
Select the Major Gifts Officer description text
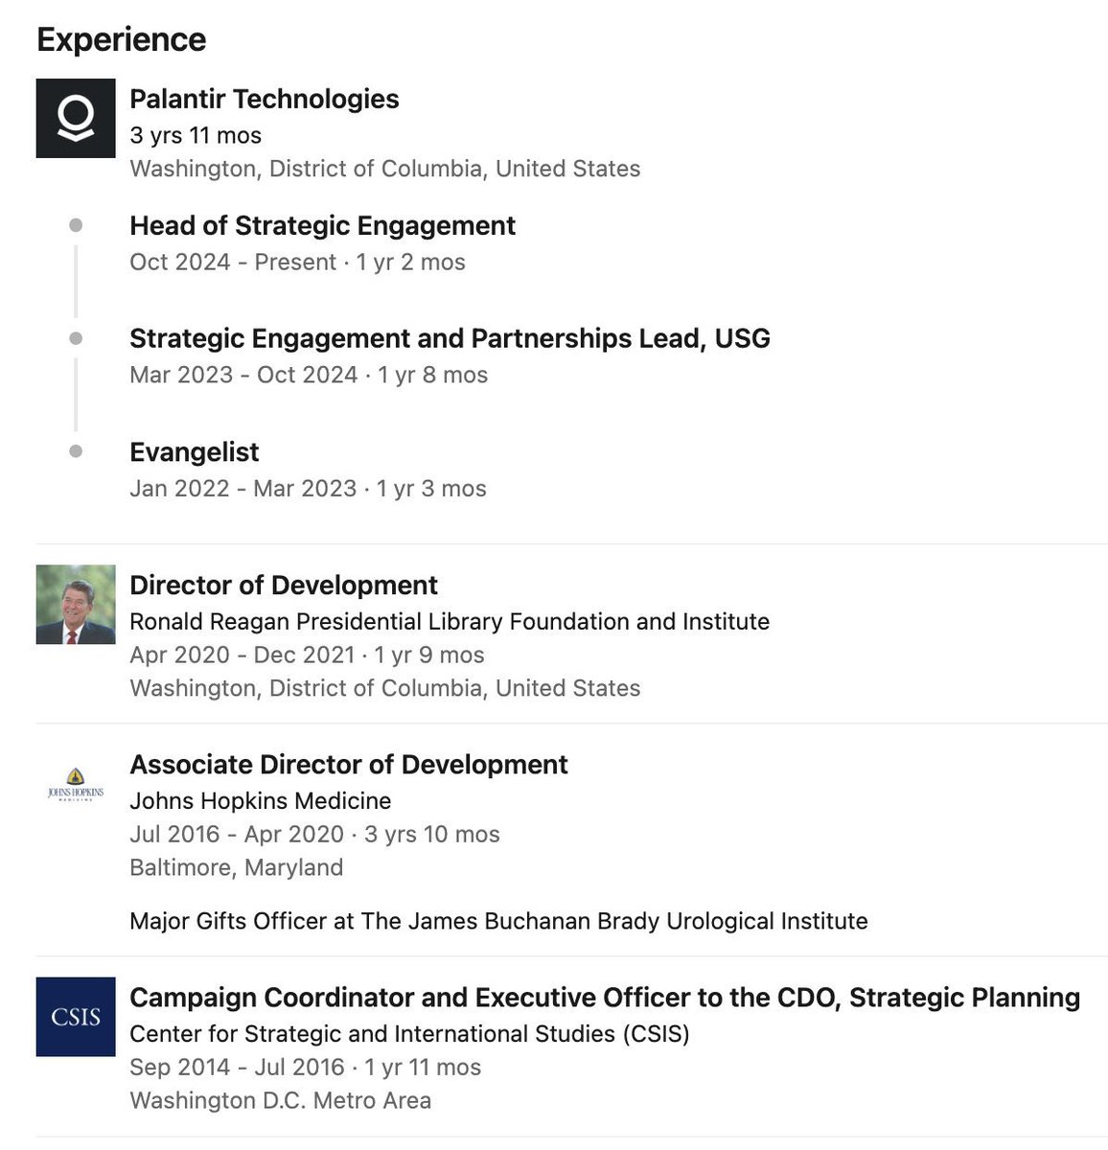pos(498,921)
